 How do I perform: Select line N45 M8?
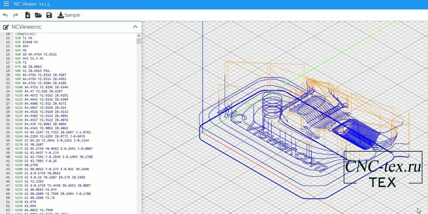pyautogui.click(x=21, y=50)
